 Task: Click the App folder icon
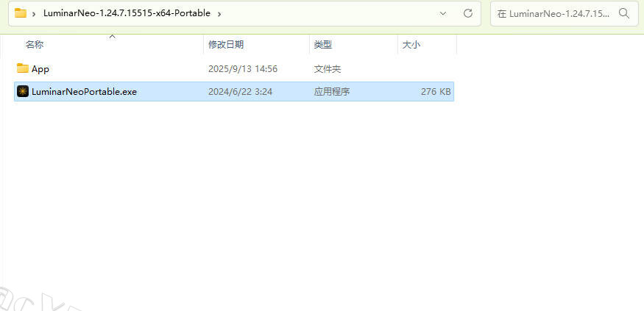click(x=23, y=68)
